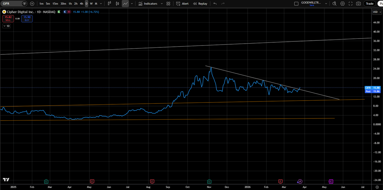Open time axis settings gear icon
Screen dimensions: 383x190
pyautogui.click(x=377, y=188)
